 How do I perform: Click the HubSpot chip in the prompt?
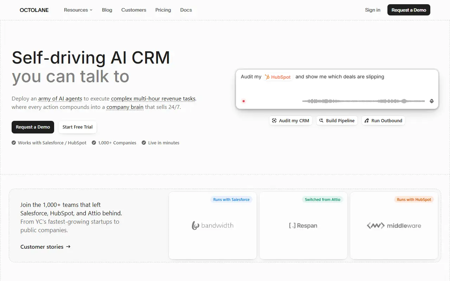click(278, 77)
